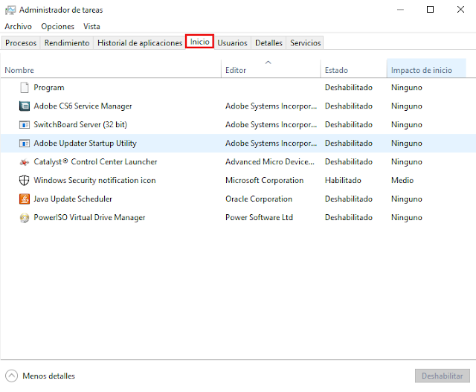Select Adobe Updater Startup Utility name
The height and width of the screenshot is (392, 476).
[85, 143]
